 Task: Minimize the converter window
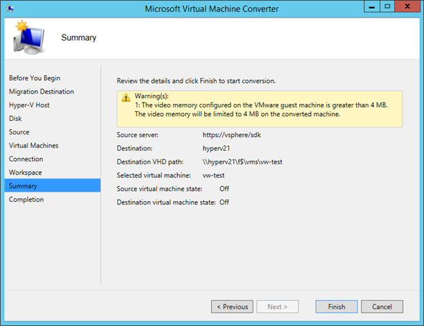(372, 7)
